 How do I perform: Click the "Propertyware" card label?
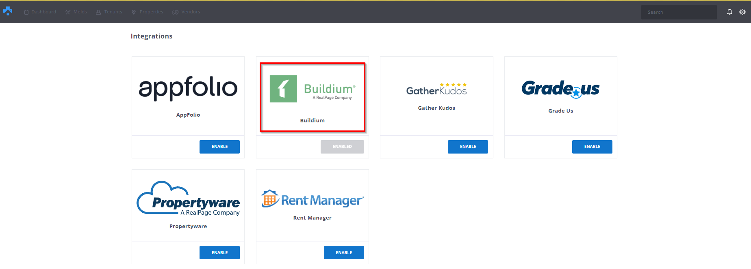tap(188, 226)
